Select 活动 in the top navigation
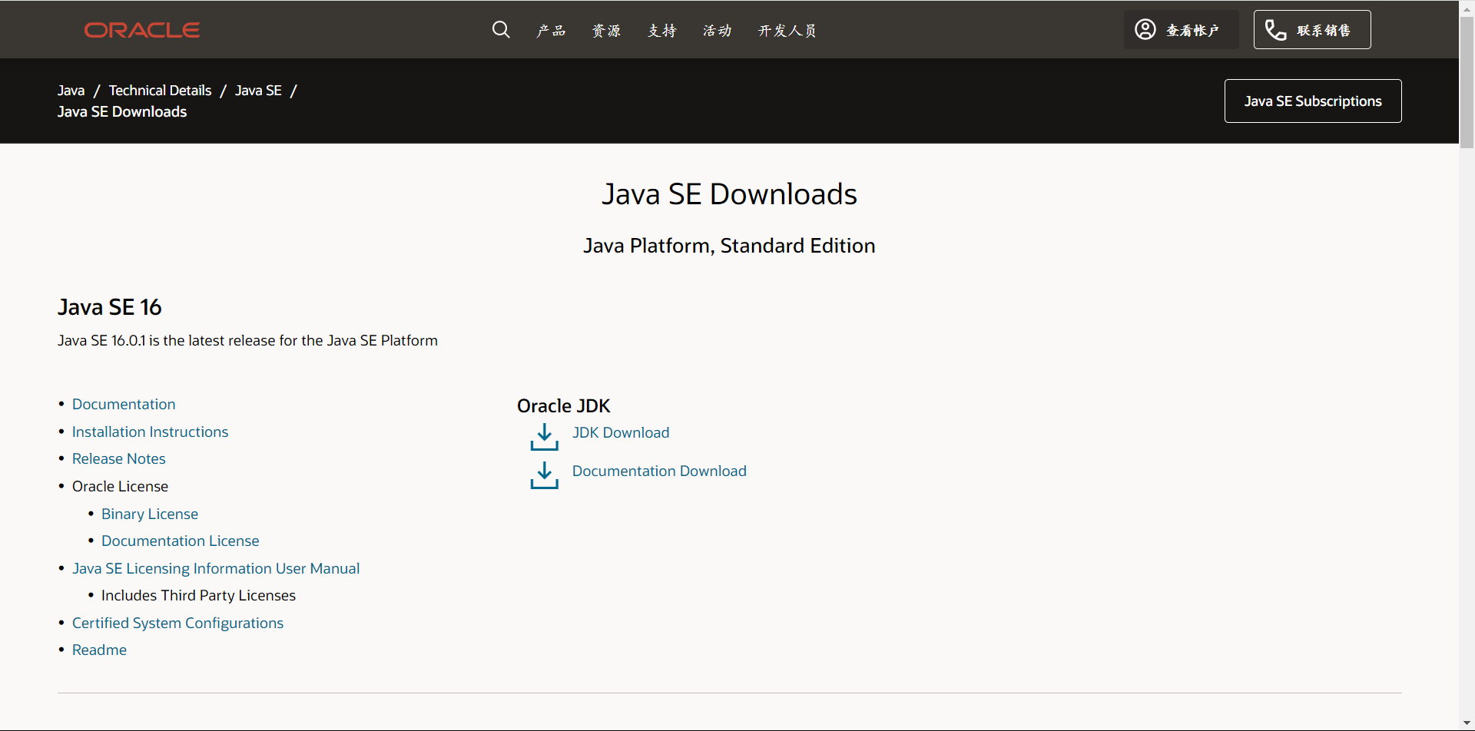 tap(716, 31)
